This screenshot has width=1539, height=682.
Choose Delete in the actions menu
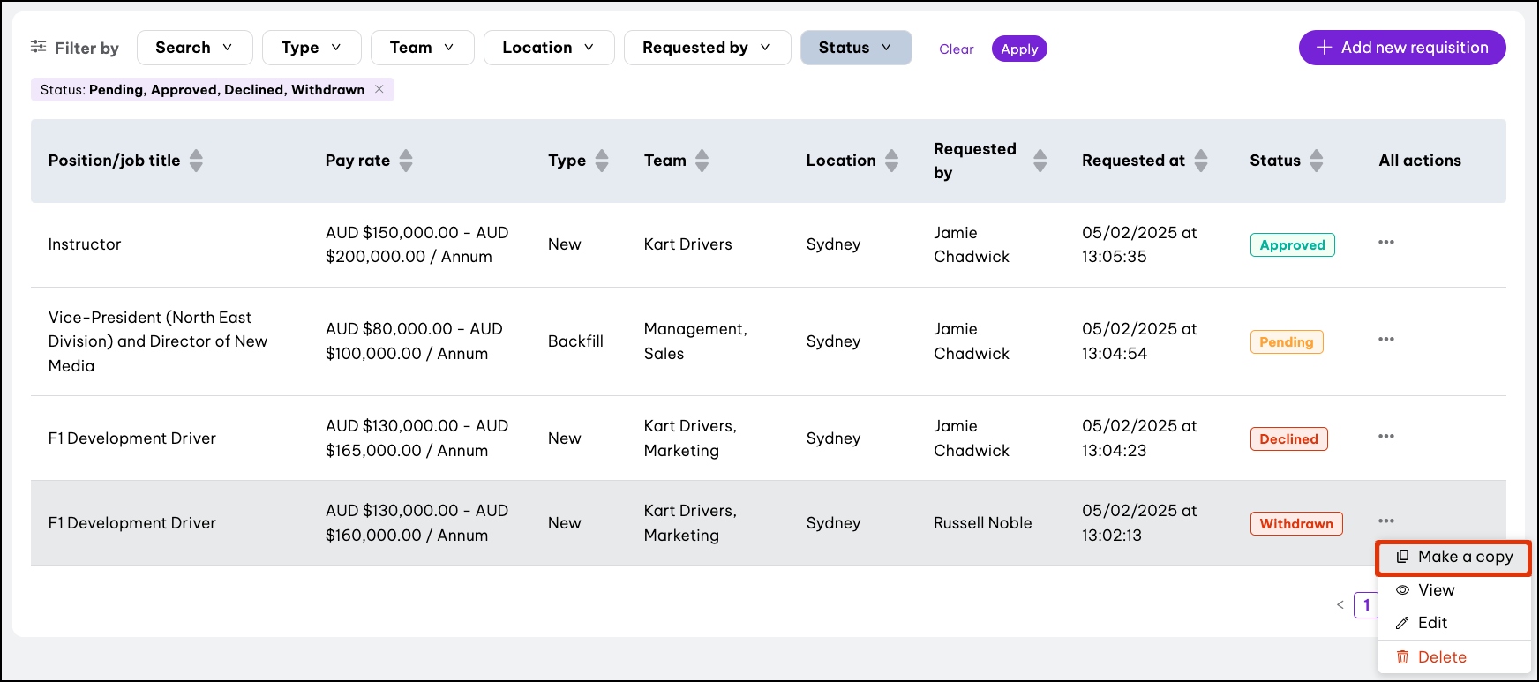[x=1441, y=657]
